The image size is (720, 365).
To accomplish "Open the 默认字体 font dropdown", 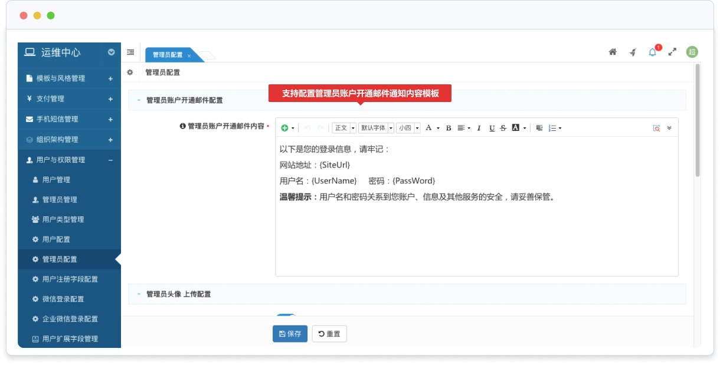I will tap(376, 128).
